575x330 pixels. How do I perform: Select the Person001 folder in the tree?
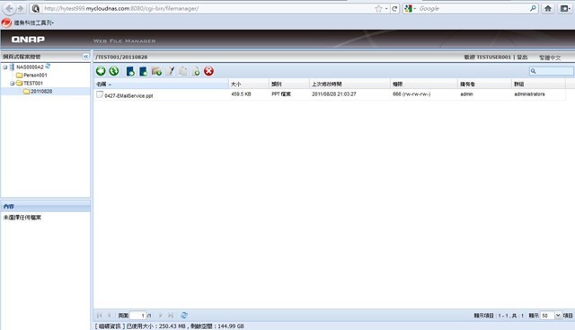(x=35, y=76)
